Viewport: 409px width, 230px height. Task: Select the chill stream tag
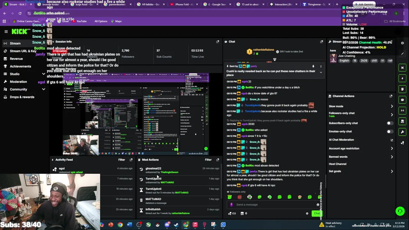[x=374, y=61]
